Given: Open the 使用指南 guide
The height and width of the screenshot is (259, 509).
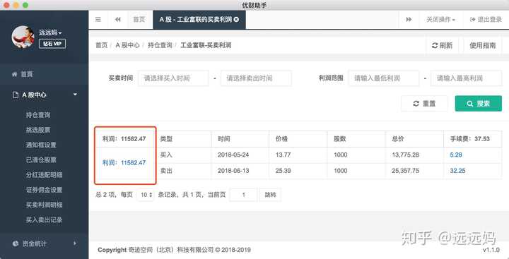Looking at the screenshot, I should click(x=482, y=45).
